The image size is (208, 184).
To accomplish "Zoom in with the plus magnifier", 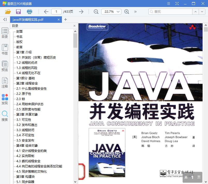I will pos(127,12).
